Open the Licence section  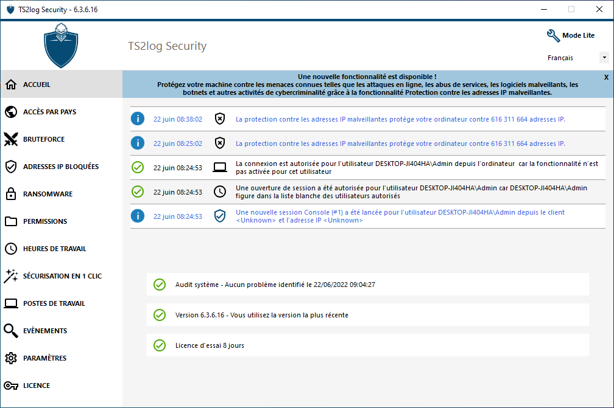62,386
